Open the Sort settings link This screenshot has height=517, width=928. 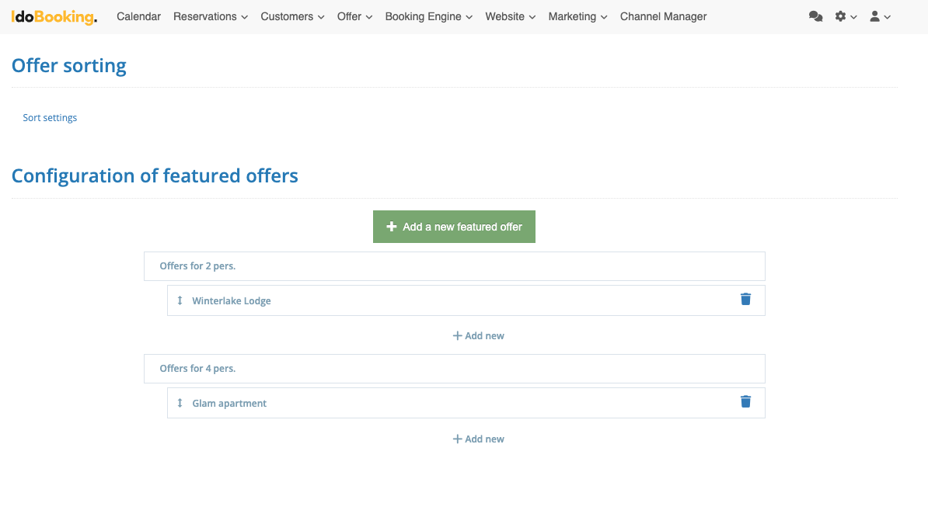pos(50,118)
